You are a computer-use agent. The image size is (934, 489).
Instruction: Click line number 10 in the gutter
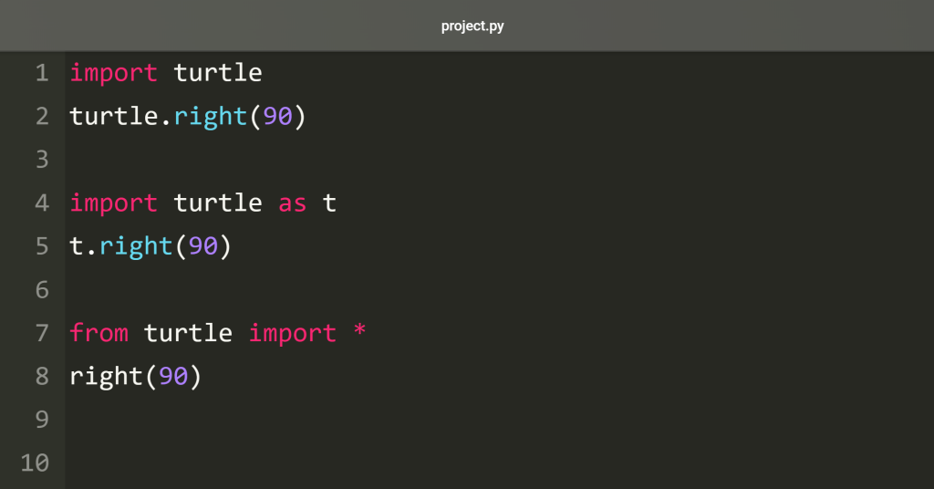(x=35, y=463)
